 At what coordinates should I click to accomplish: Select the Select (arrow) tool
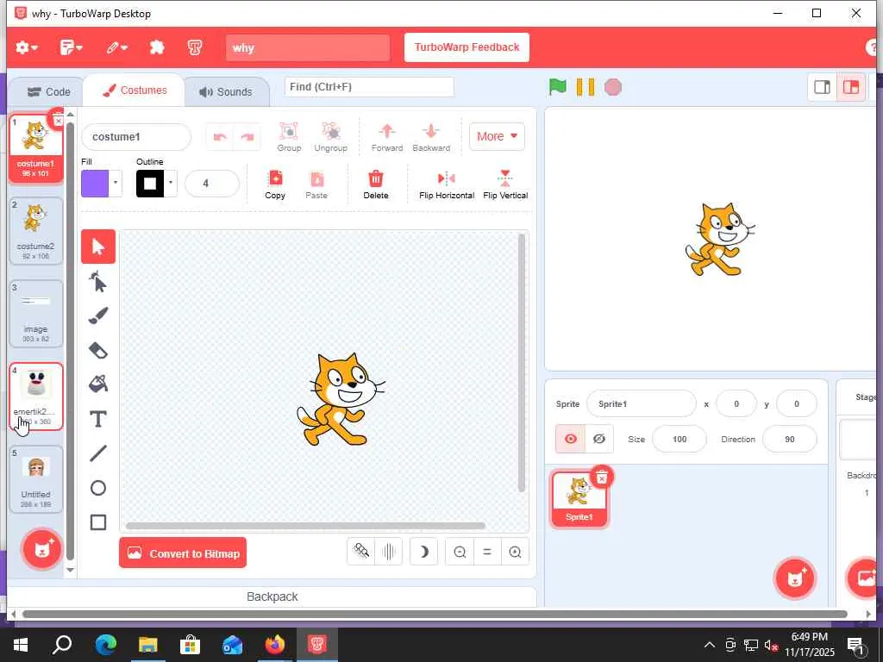pyautogui.click(x=98, y=247)
